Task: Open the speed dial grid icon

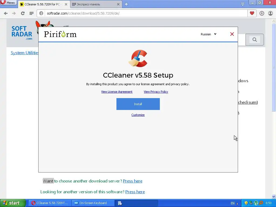Action: [x=32, y=13]
